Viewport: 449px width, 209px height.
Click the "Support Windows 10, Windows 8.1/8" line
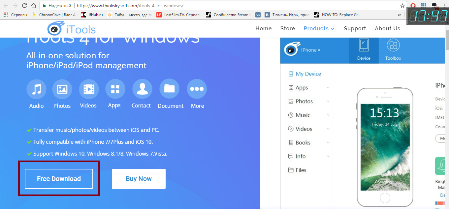click(100, 154)
